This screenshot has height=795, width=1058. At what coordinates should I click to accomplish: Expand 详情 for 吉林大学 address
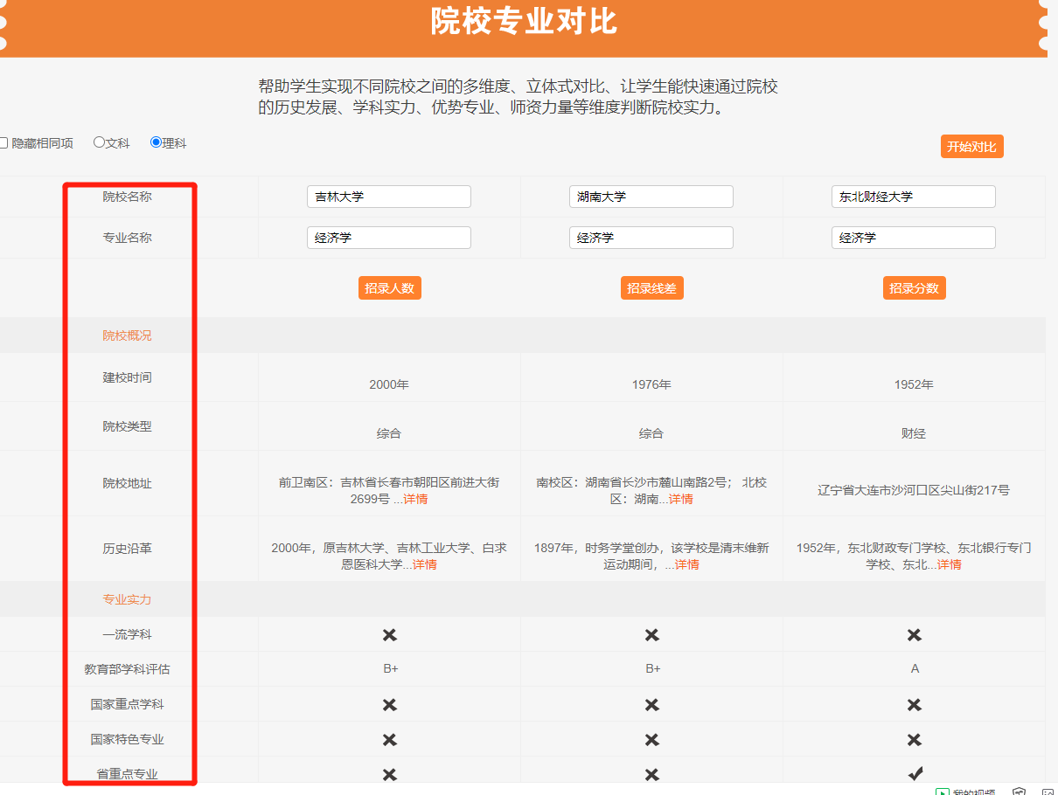(x=415, y=499)
